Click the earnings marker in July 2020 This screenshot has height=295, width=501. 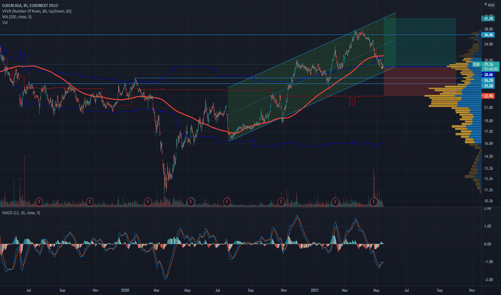click(x=226, y=202)
